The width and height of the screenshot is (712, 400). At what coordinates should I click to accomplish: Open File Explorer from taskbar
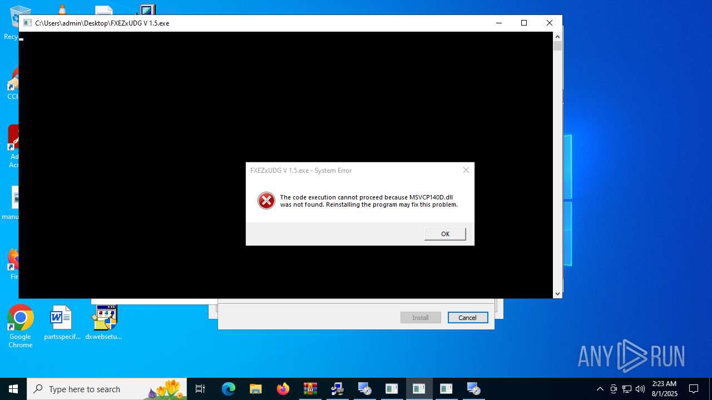point(256,389)
